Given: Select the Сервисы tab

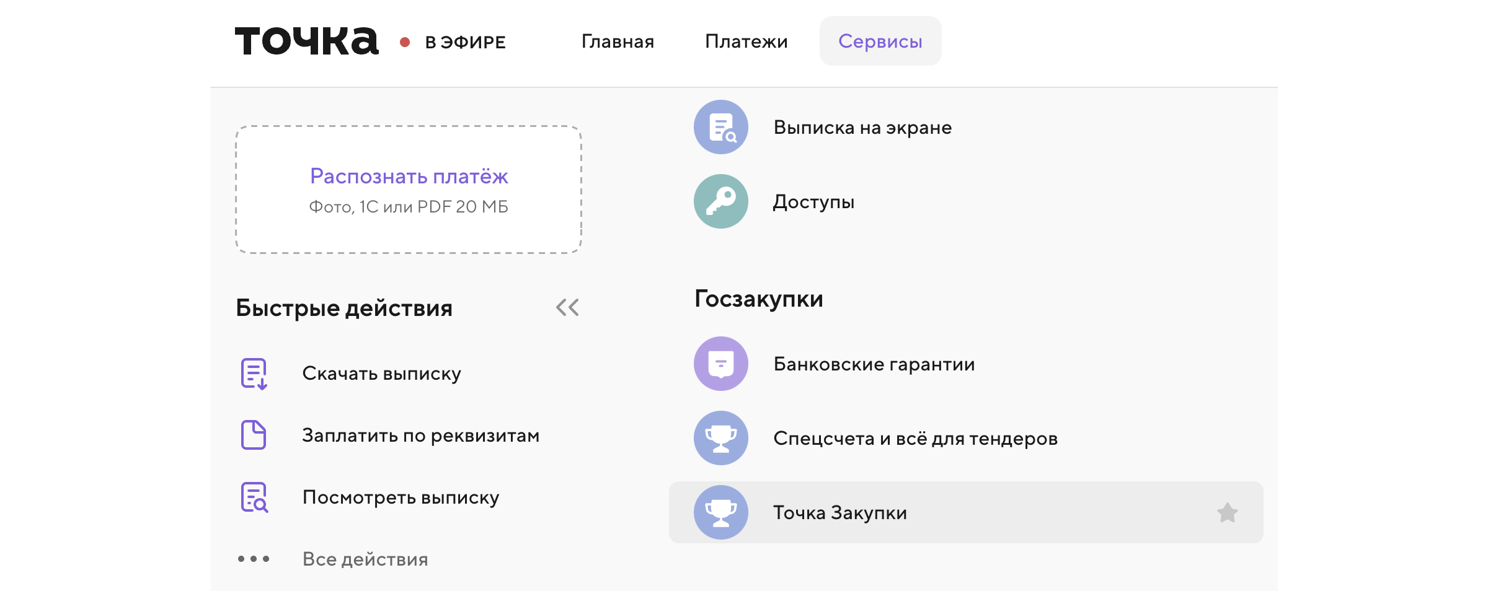Looking at the screenshot, I should [880, 42].
